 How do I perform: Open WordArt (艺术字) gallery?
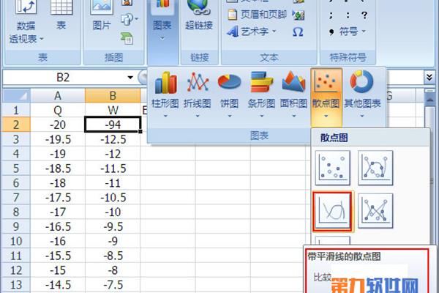pos(252,31)
